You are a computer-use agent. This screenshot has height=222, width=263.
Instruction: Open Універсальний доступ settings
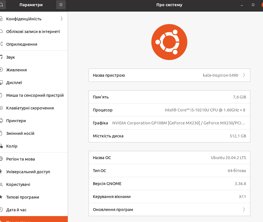[x=34, y=172]
